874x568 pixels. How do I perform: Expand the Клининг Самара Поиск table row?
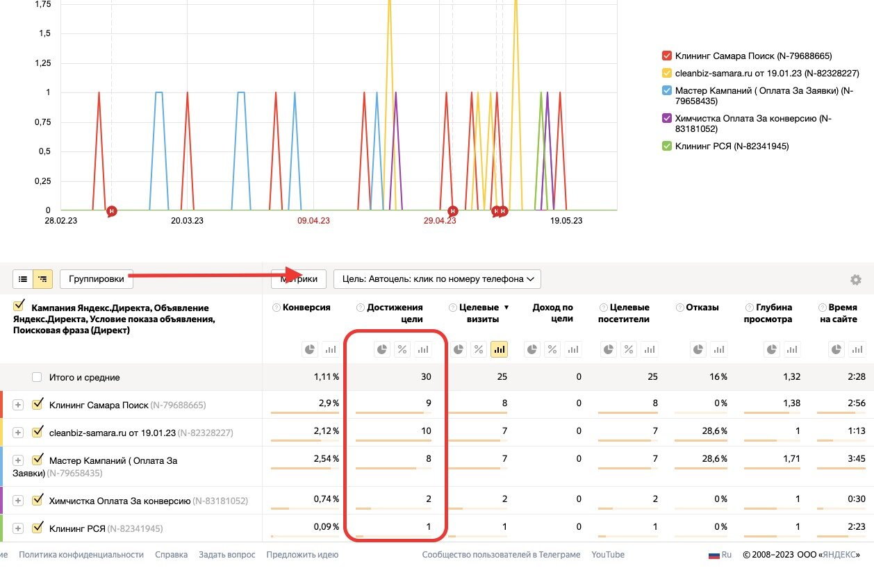click(18, 405)
